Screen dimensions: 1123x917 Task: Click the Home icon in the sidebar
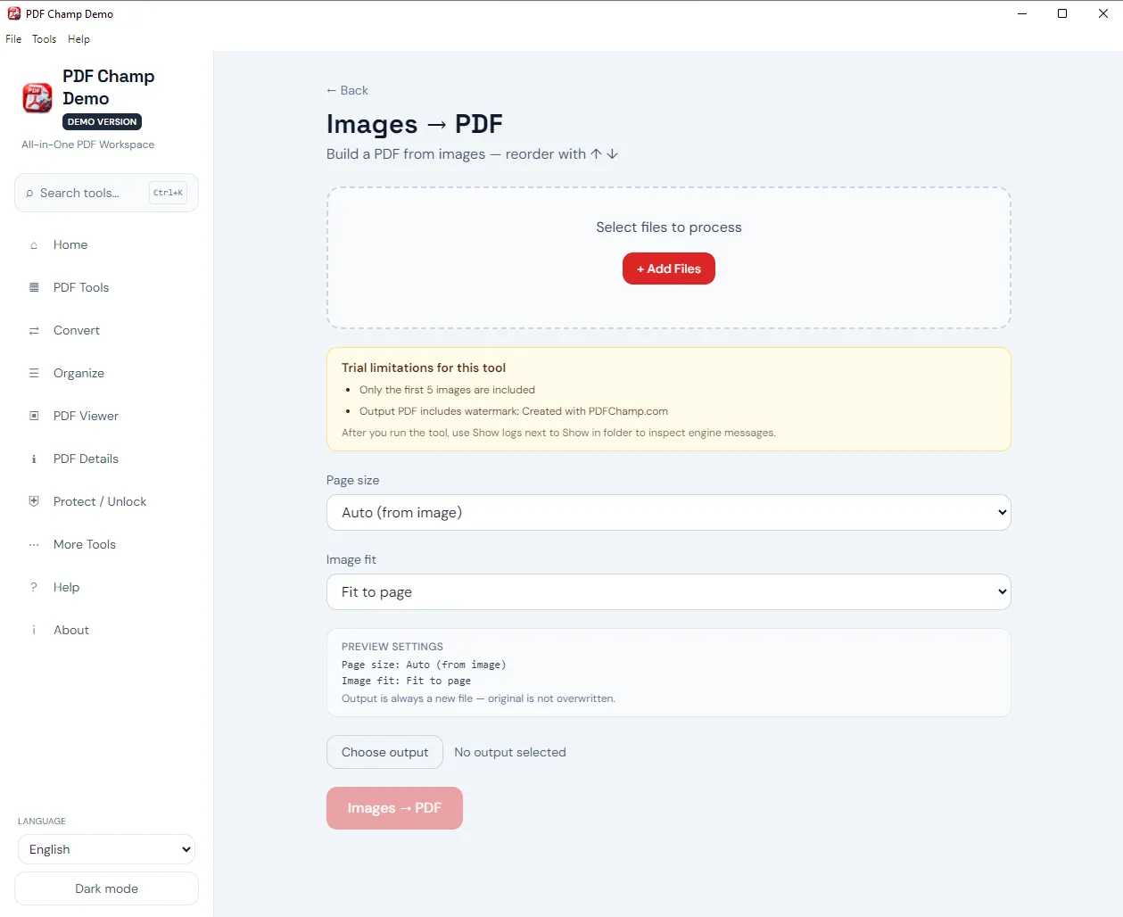(x=34, y=245)
